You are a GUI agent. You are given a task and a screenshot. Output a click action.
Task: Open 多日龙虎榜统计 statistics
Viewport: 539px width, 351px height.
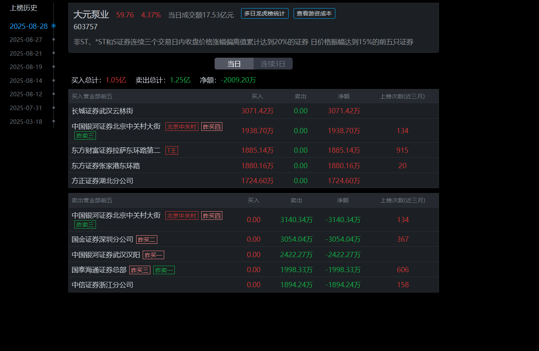(265, 13)
